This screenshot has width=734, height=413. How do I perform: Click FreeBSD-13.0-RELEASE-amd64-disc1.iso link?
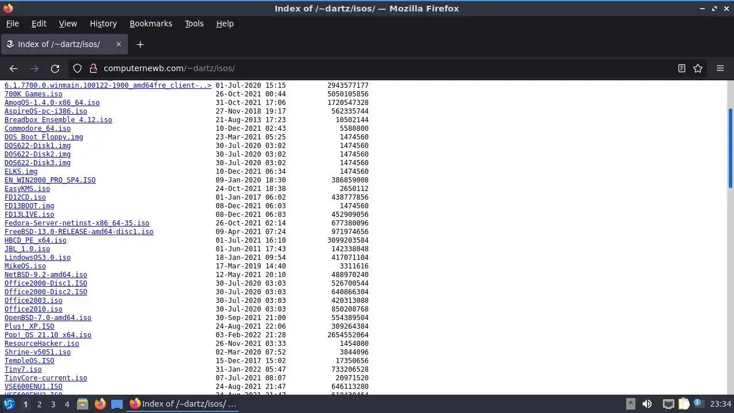click(x=79, y=232)
